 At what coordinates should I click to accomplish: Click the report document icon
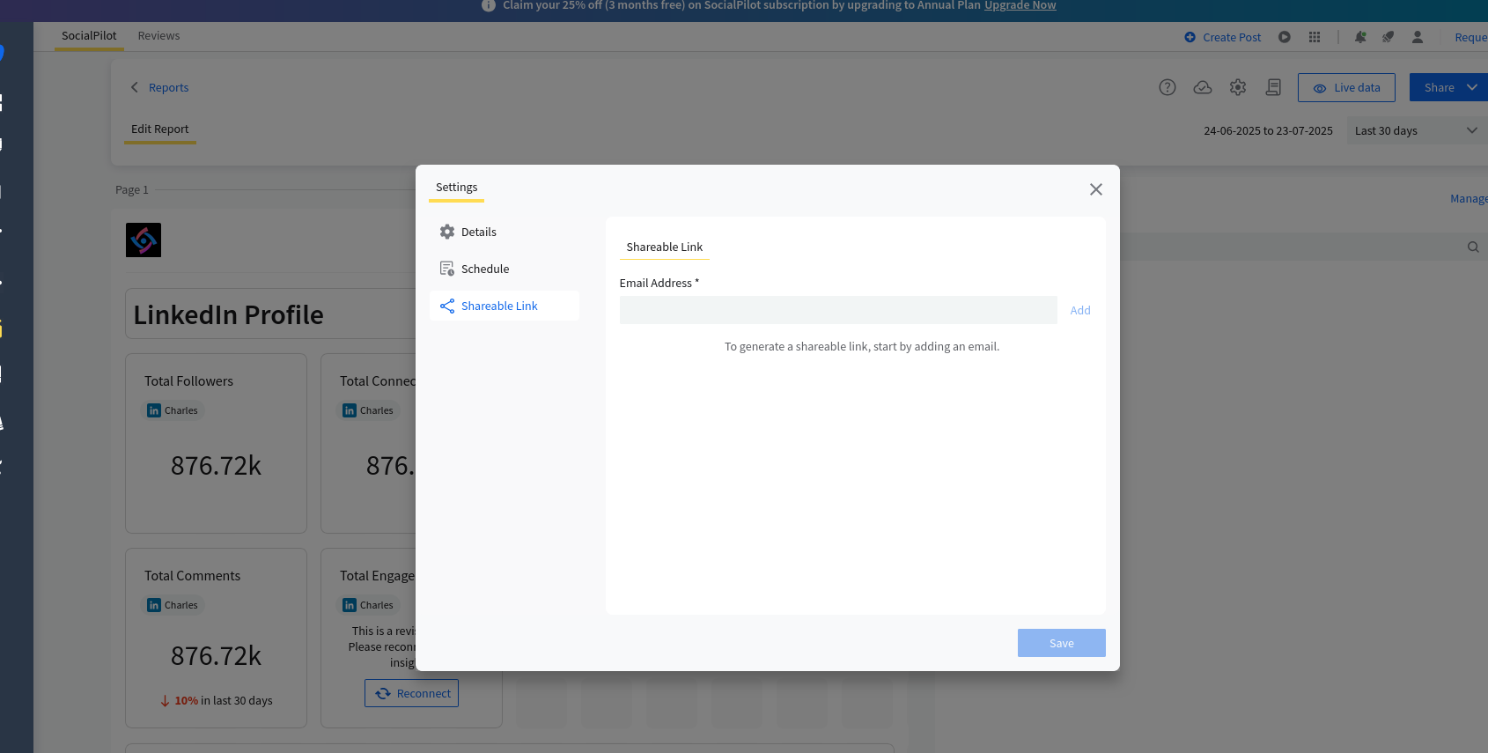pyautogui.click(x=1273, y=87)
